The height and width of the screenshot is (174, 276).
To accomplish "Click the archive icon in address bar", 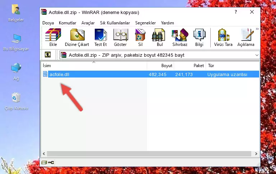I will pos(64,55).
